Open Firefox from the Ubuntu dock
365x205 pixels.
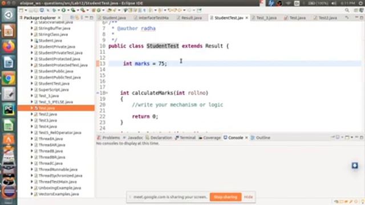pyautogui.click(x=9, y=46)
